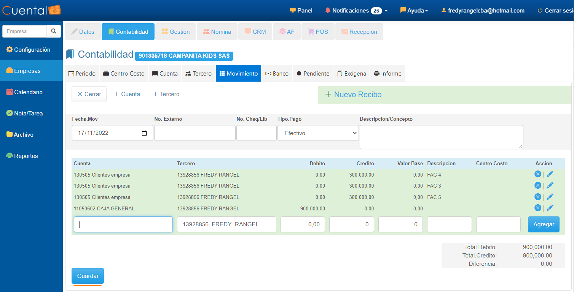
Task: Delete the FAC 4 row with blue X
Action: click(x=538, y=174)
